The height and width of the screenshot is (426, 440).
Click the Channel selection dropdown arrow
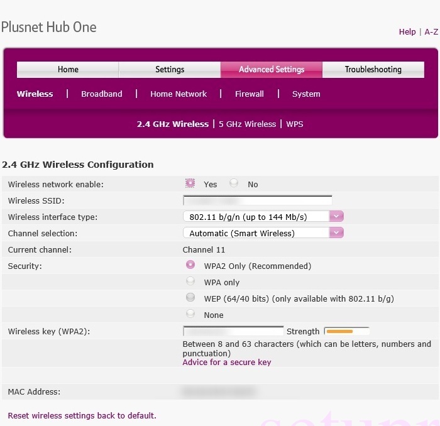(336, 232)
